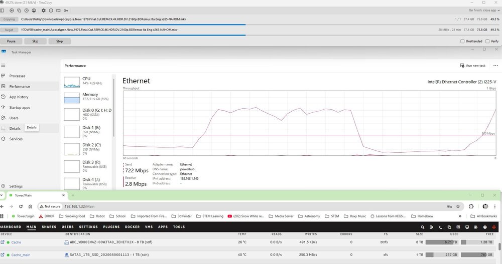This screenshot has height=264, width=502.
Task: Open Performance page in Task Manager
Action: pyautogui.click(x=30, y=87)
